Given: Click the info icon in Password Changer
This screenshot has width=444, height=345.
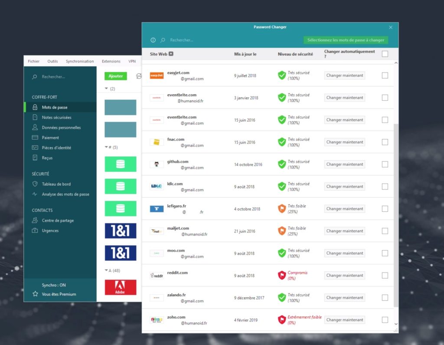Looking at the screenshot, I should coord(153,40).
